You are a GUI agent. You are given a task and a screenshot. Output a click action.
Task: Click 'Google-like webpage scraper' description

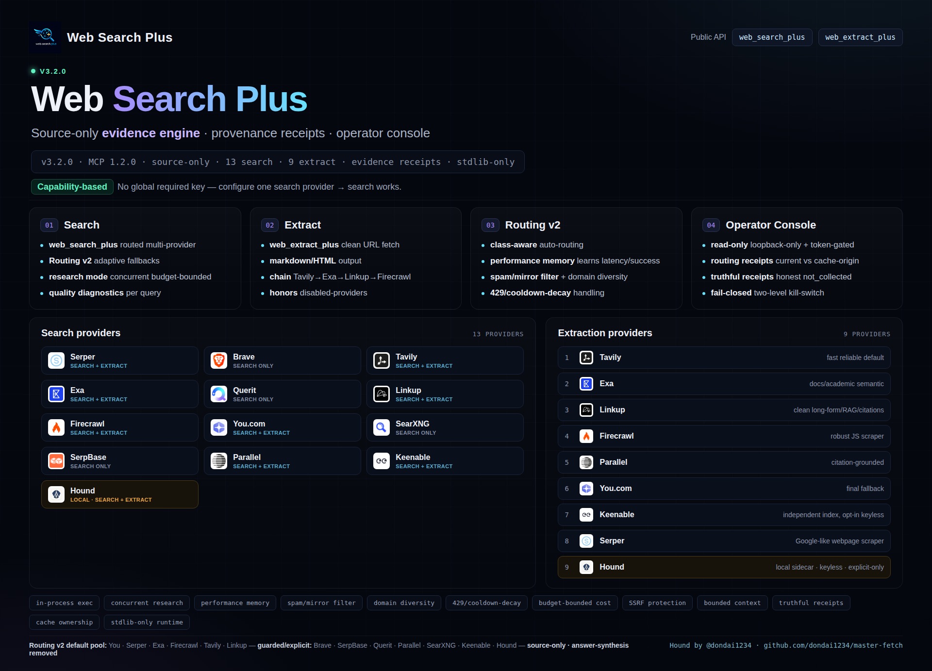coord(839,541)
